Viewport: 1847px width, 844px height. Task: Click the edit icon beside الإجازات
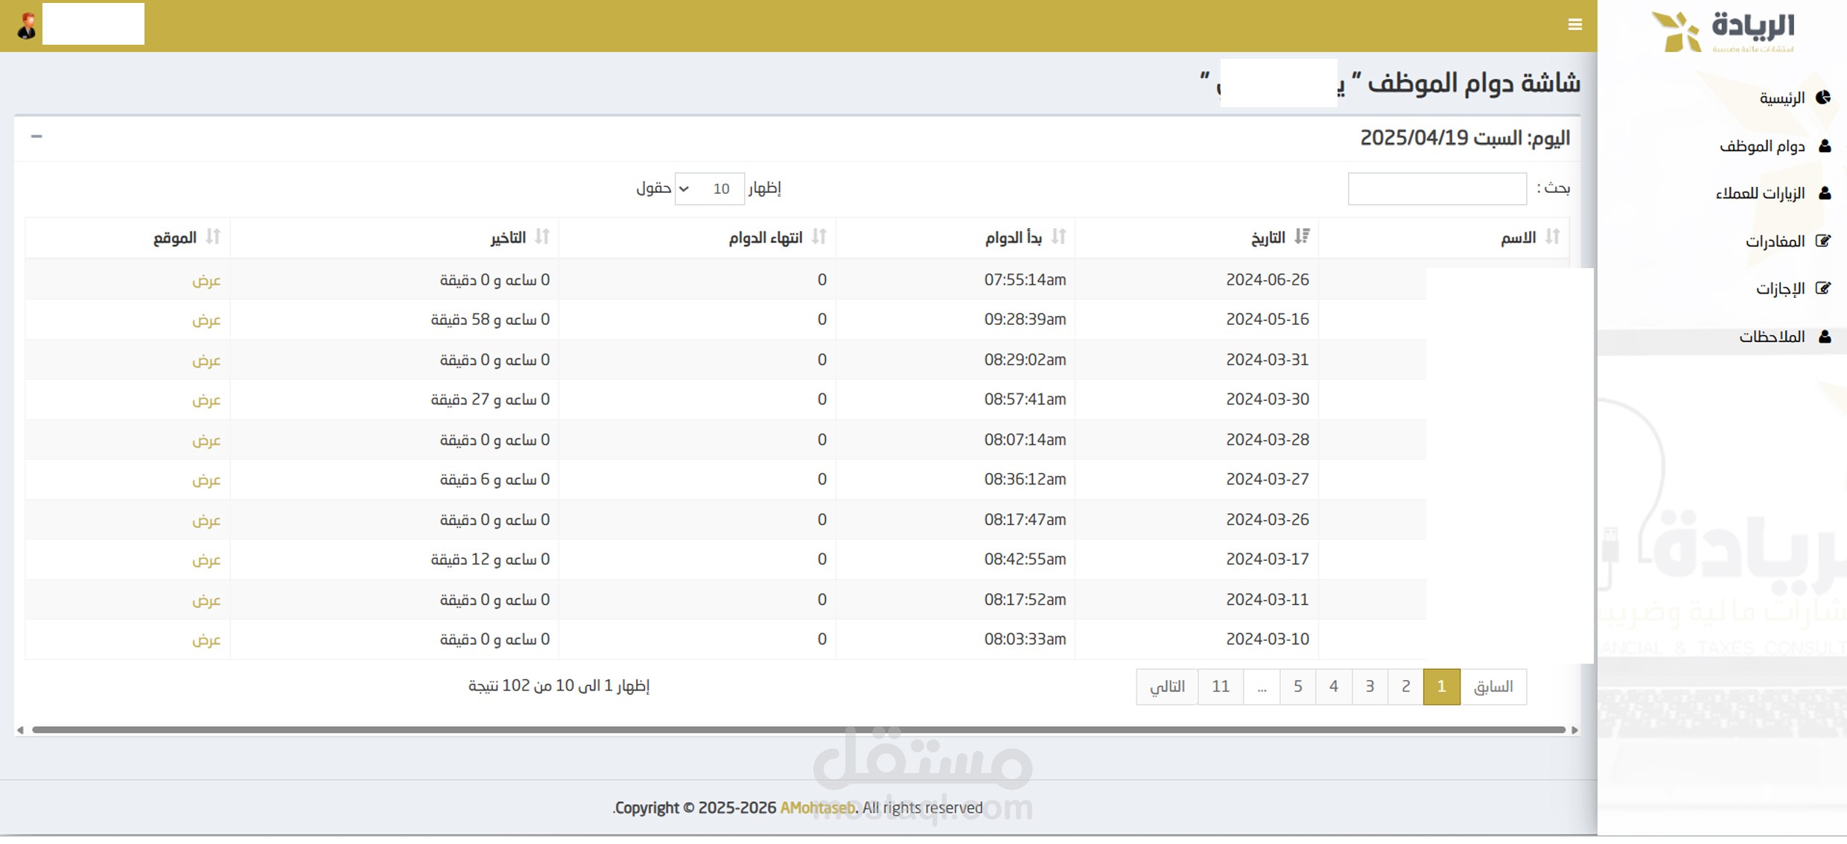(1822, 288)
